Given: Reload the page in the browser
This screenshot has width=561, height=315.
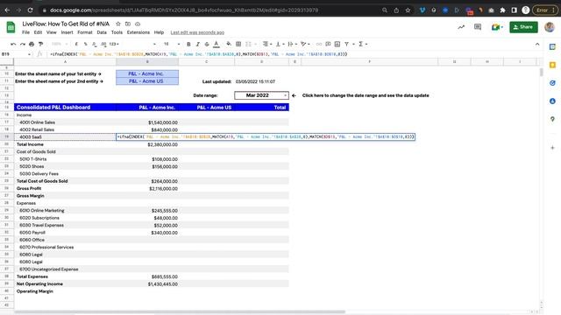Looking at the screenshot, I should coord(30,10).
